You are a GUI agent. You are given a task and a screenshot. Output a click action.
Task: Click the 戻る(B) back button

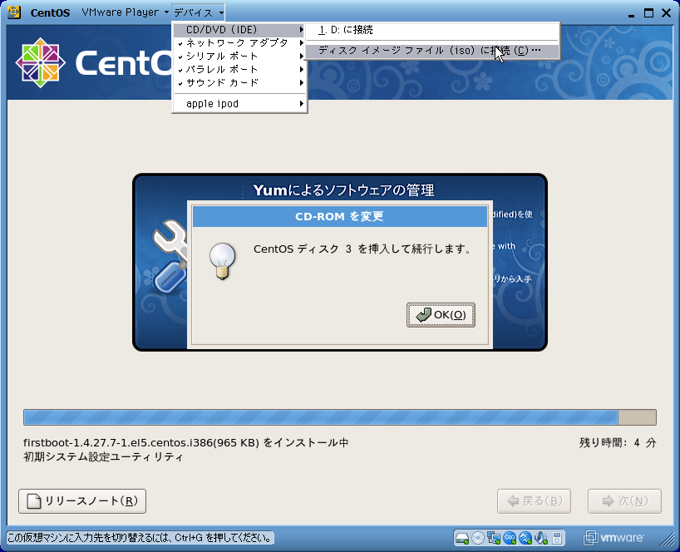point(534,501)
